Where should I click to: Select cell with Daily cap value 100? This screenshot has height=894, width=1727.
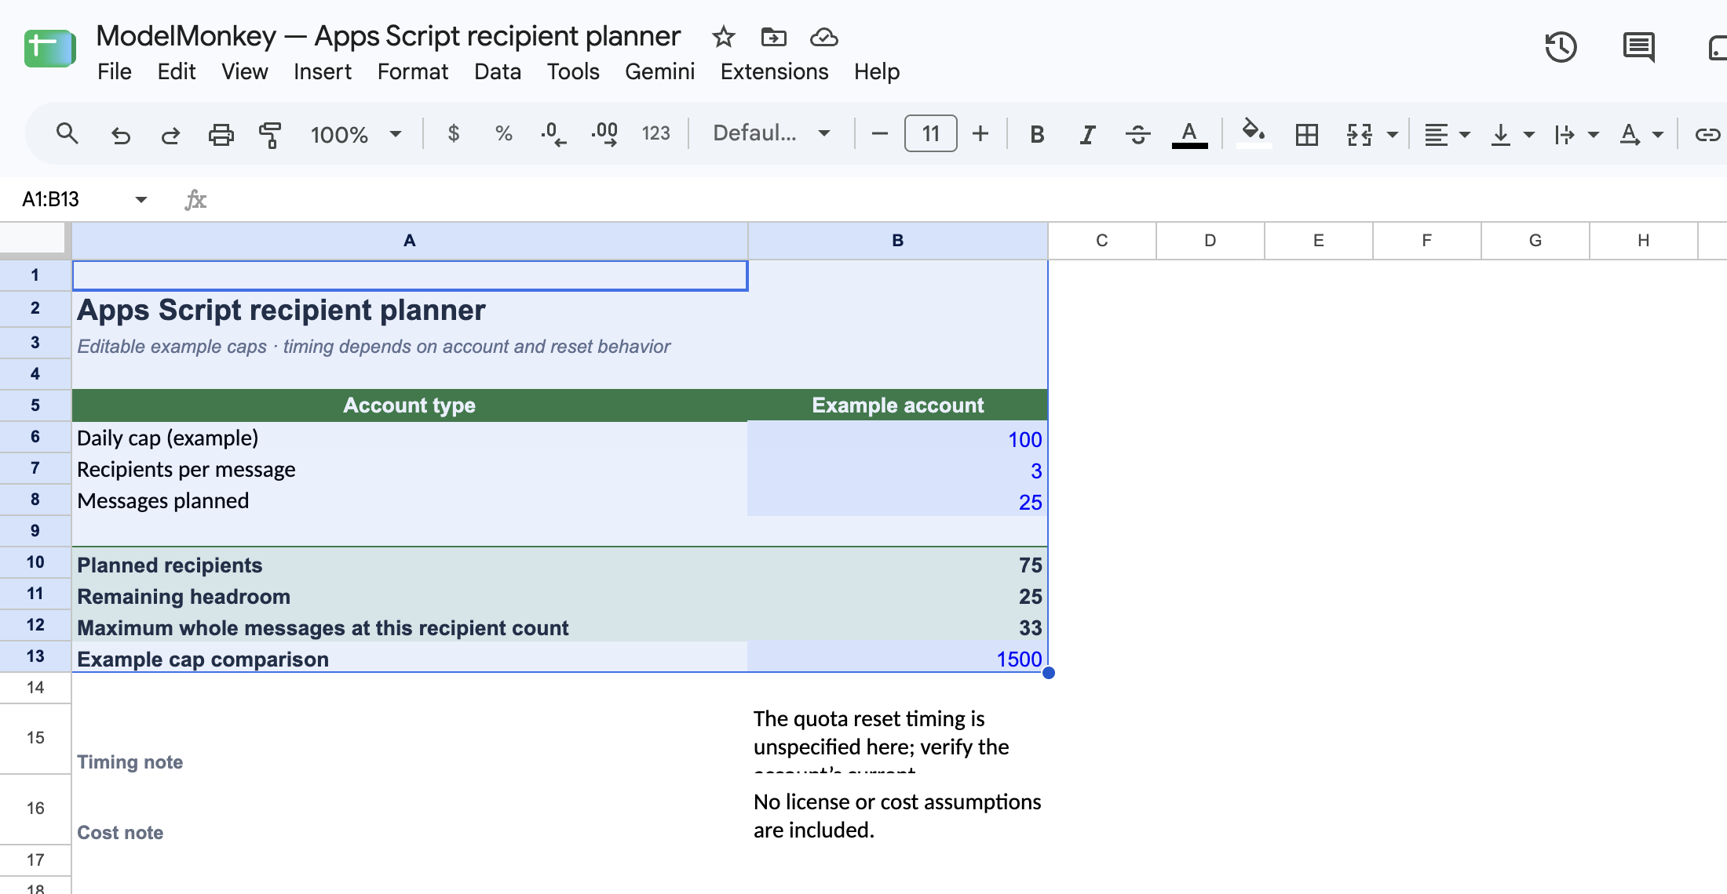[x=897, y=438]
